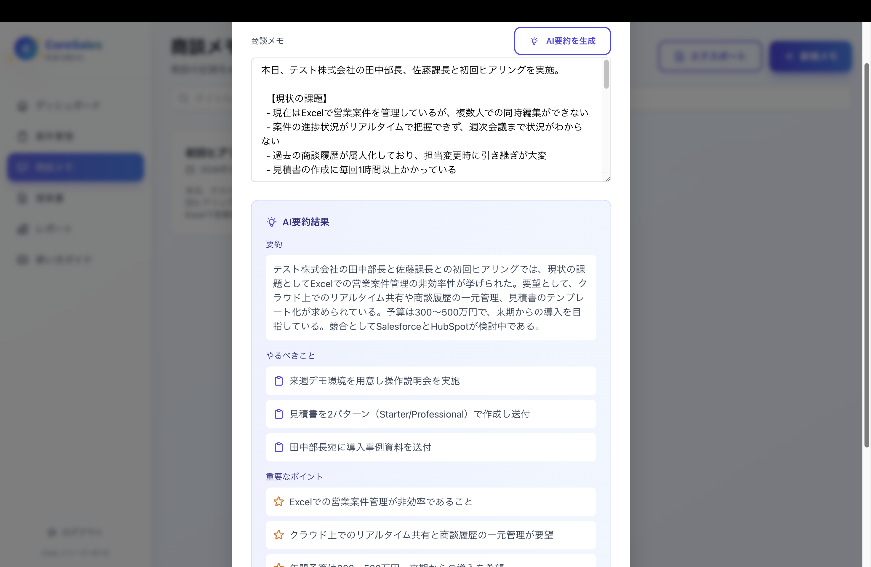Click the memo text area's scrollbar thumb
The width and height of the screenshot is (871, 567).
pyautogui.click(x=606, y=74)
